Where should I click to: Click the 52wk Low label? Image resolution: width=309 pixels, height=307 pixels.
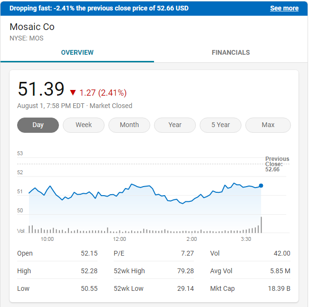(x=128, y=288)
